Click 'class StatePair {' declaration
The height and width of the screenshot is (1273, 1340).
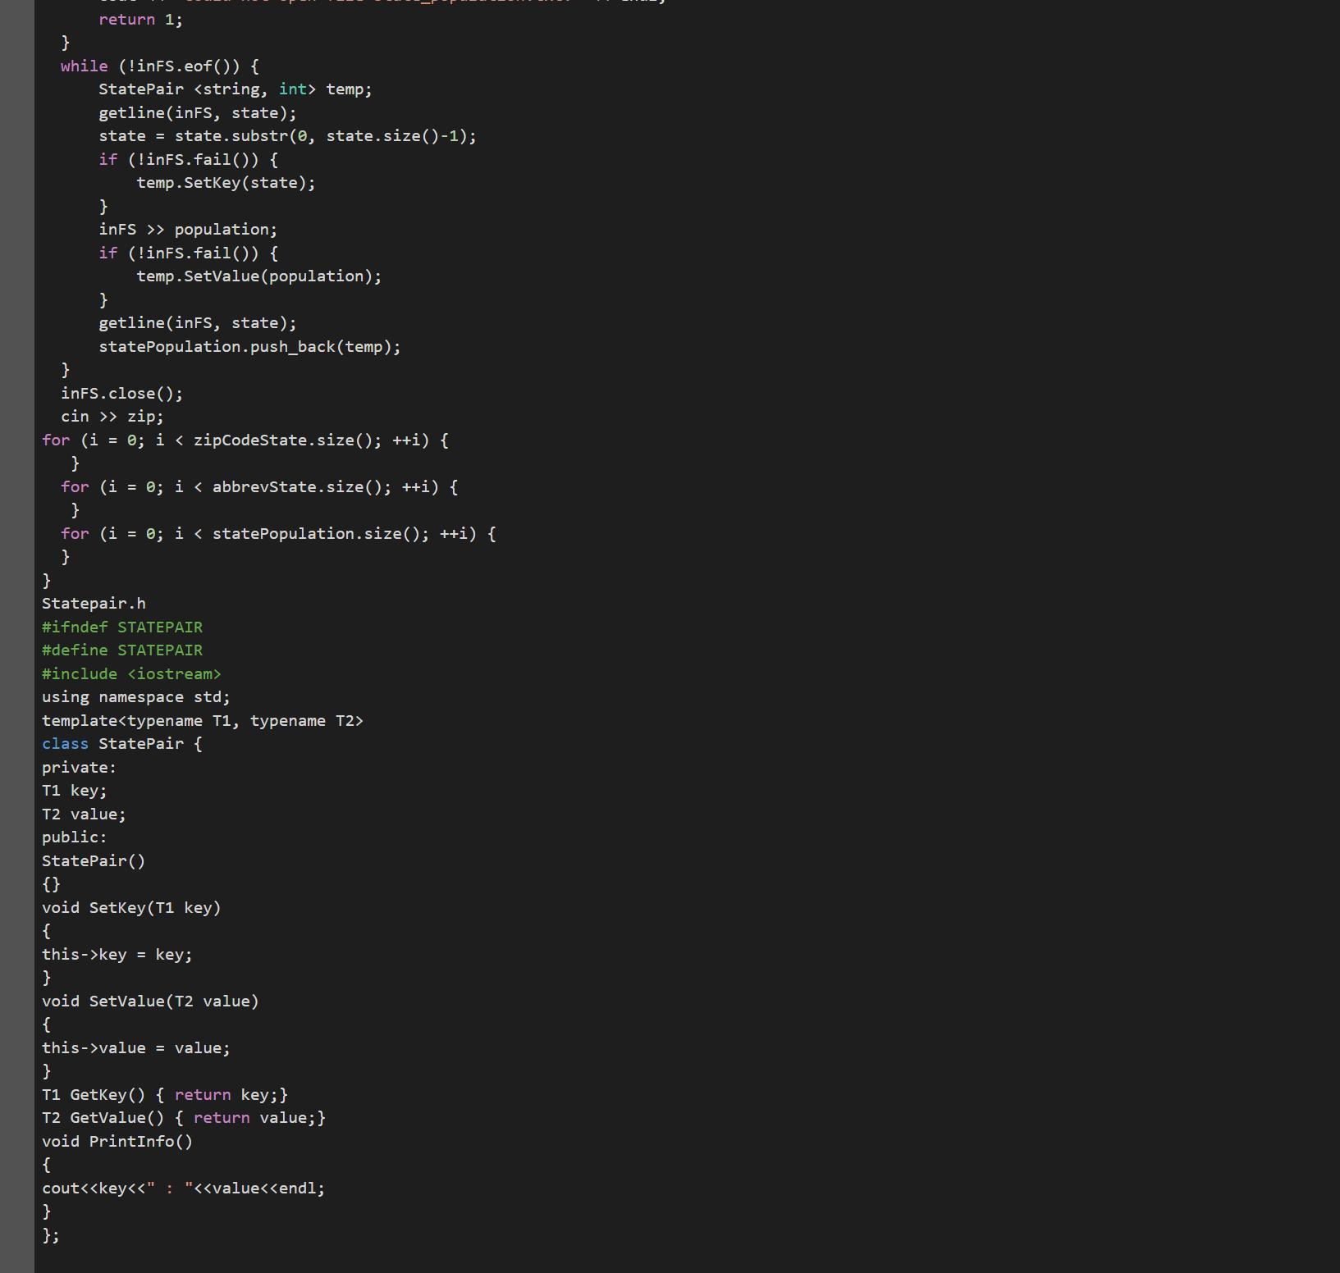(x=122, y=744)
